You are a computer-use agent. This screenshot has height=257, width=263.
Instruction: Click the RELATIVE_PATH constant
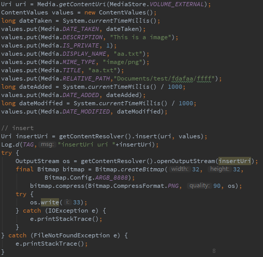pos(86,78)
